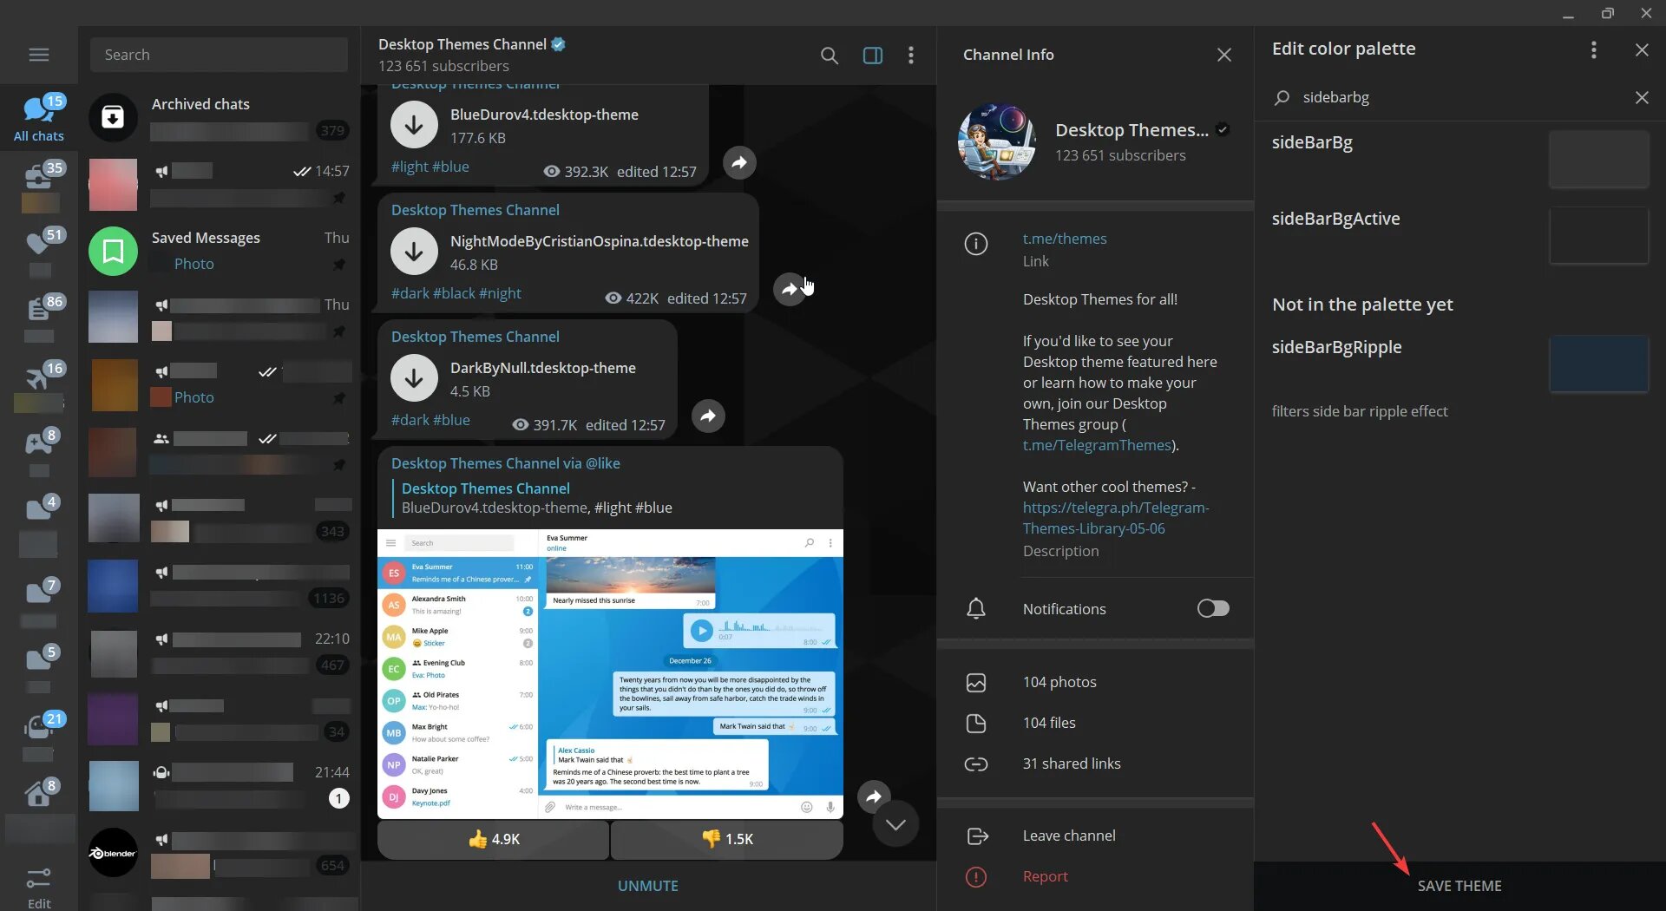The height and width of the screenshot is (911, 1666).
Task: Open folder with 16 unread badge
Action: [x=39, y=385]
